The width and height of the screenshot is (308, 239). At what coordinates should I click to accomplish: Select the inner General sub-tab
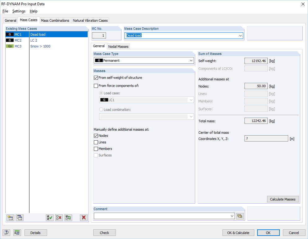(99, 46)
